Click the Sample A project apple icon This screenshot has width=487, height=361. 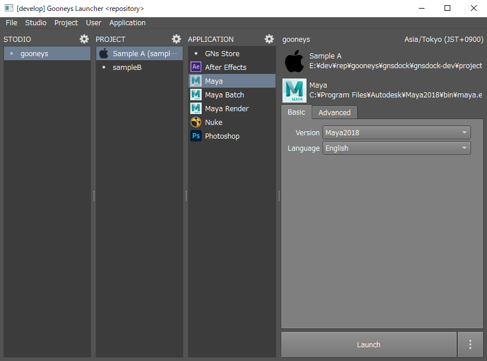(104, 53)
